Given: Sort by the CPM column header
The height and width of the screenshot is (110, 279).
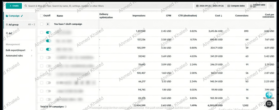Looking at the screenshot, I should [x=168, y=16].
